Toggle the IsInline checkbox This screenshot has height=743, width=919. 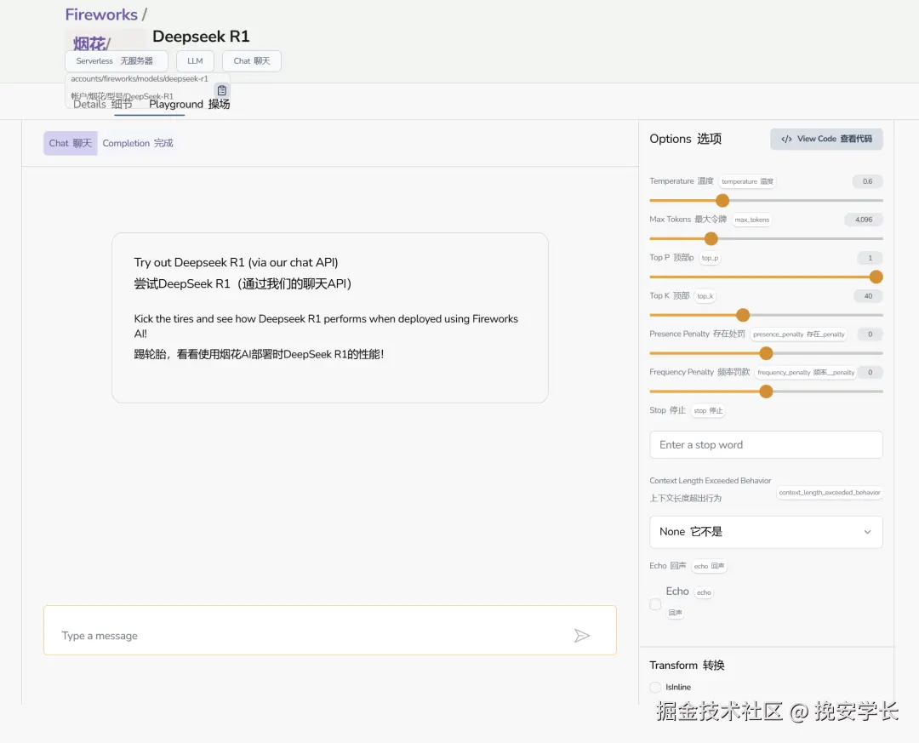pyautogui.click(x=655, y=688)
